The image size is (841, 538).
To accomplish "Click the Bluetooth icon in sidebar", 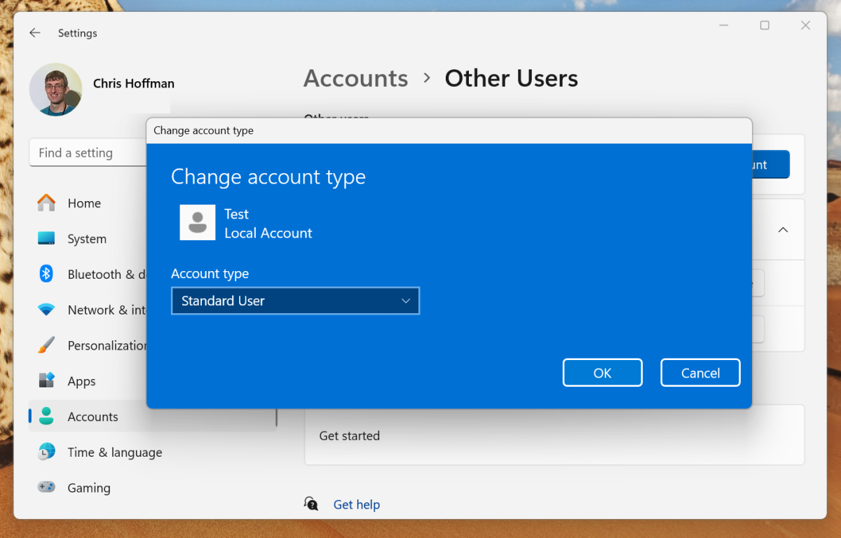I will pyautogui.click(x=46, y=274).
